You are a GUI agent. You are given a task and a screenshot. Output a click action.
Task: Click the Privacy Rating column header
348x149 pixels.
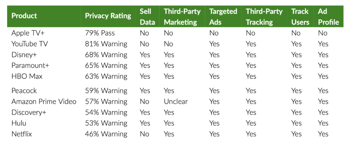(108, 16)
